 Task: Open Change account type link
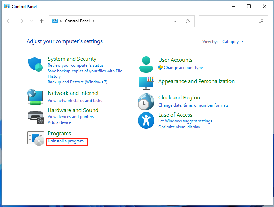(x=183, y=68)
